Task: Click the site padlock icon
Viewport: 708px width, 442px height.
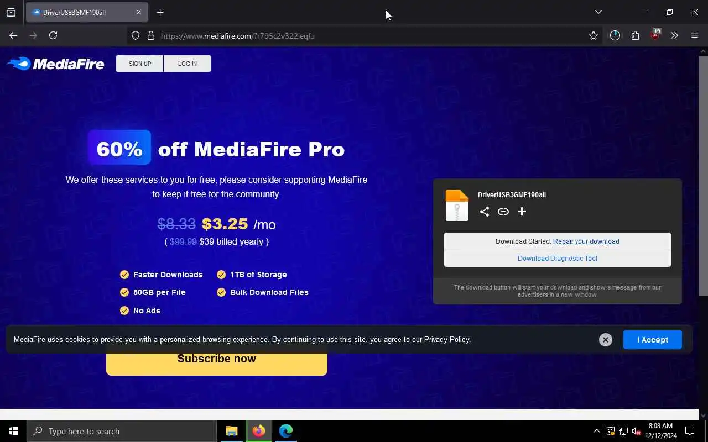Action: coord(150,36)
